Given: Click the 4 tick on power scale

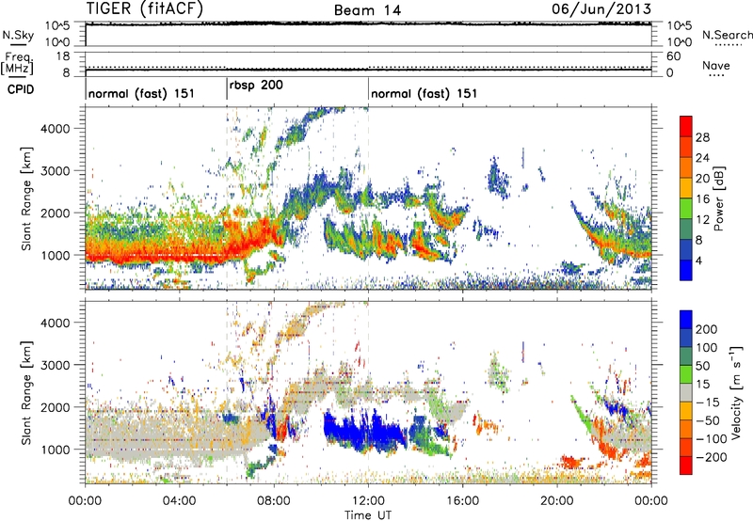Looking at the screenshot, I should pyautogui.click(x=698, y=260).
